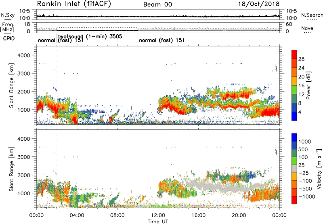Click the 'CPID' row label
Viewport: 323px width, 224px height.
[9, 38]
